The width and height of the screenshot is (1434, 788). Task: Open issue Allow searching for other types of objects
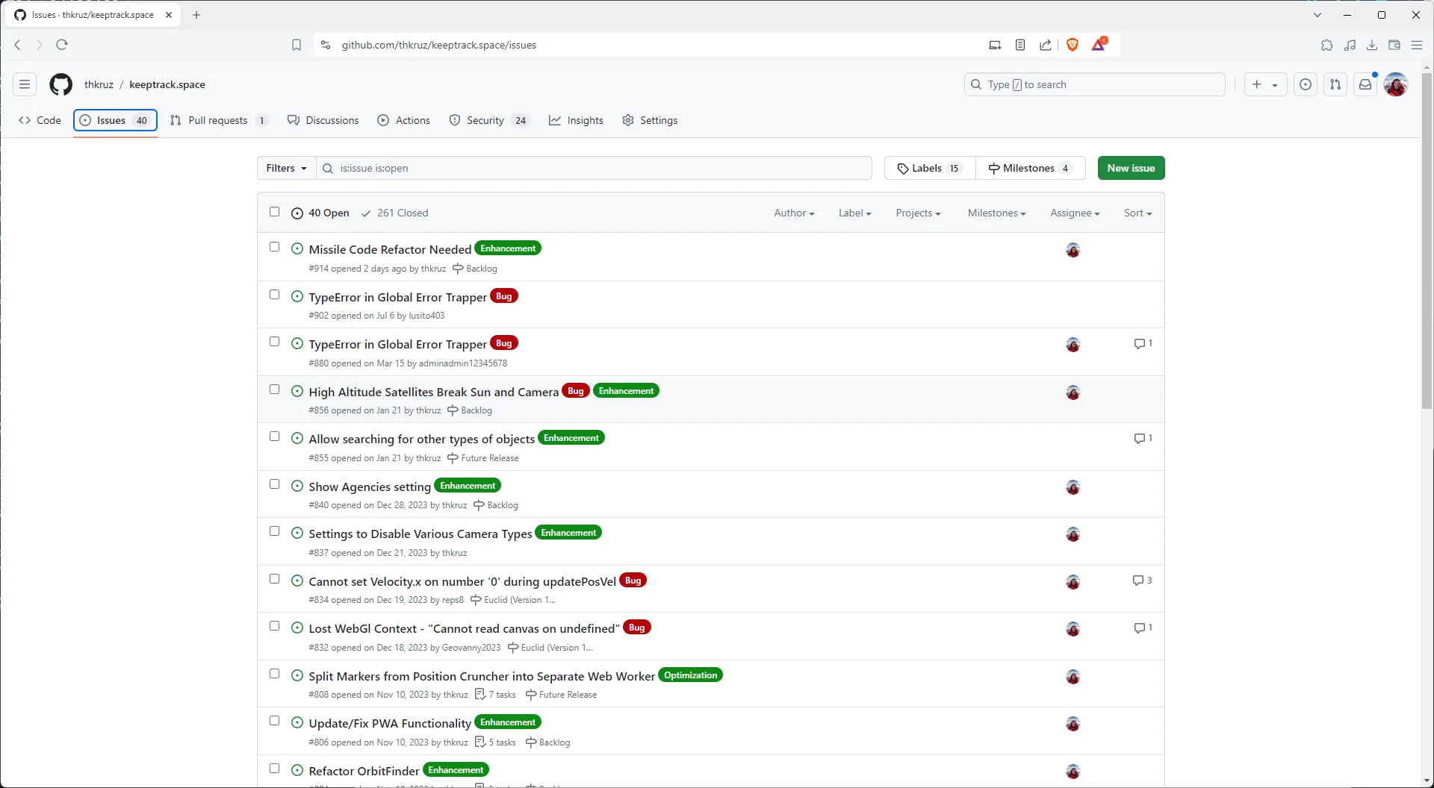coord(421,439)
